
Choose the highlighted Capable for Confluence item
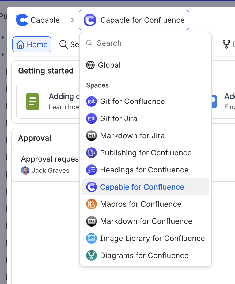tap(142, 187)
